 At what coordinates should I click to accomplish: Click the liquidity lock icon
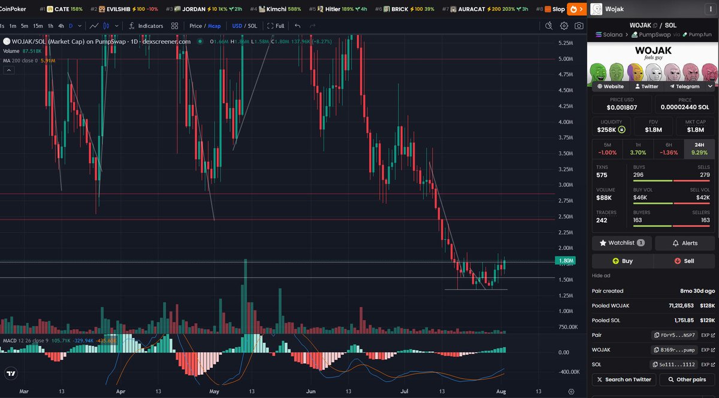click(x=622, y=129)
